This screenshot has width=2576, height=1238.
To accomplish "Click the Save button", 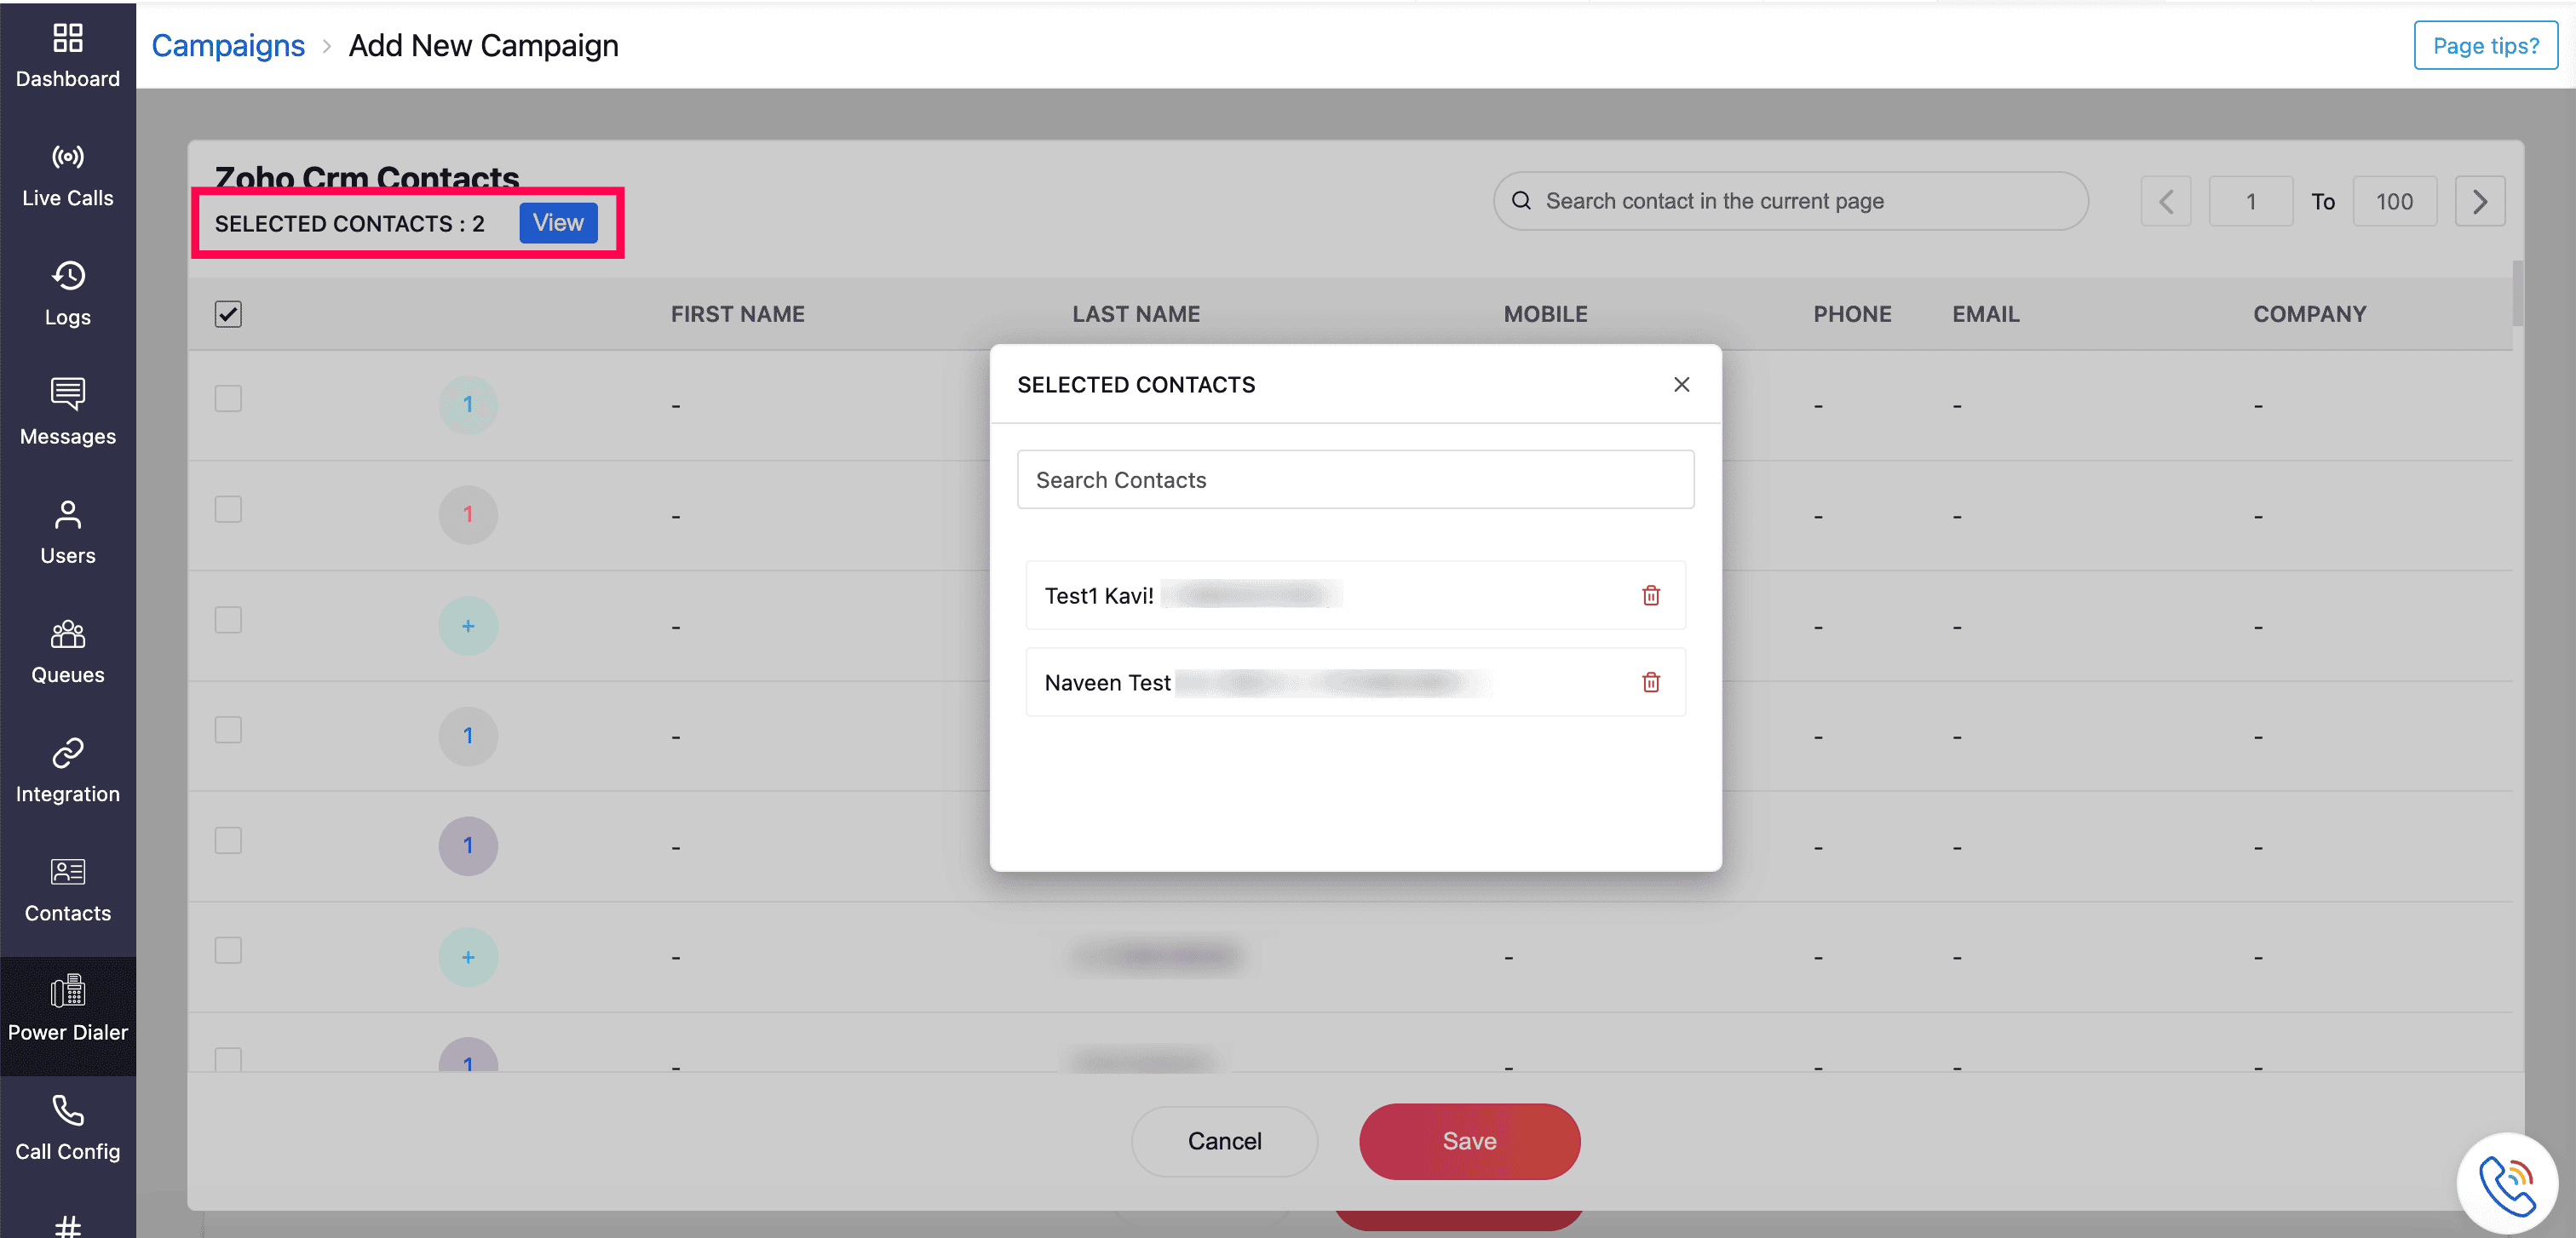I will pos(1468,1141).
